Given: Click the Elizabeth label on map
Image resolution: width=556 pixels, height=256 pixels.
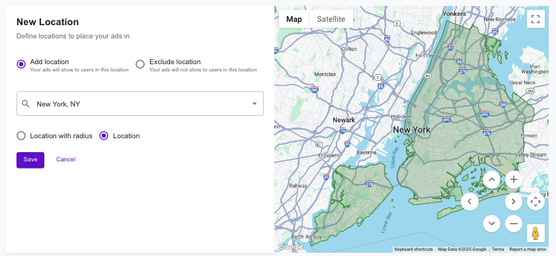Looking at the screenshot, I should pyautogui.click(x=329, y=155).
